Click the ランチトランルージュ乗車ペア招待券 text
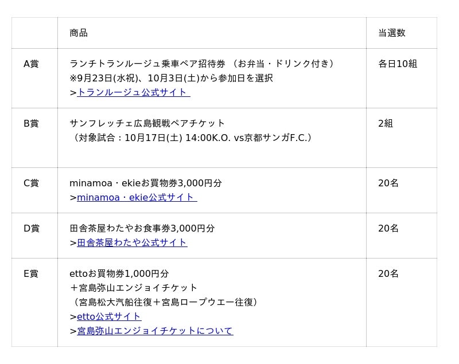Screen dimensions: 459x364 (x=147, y=64)
